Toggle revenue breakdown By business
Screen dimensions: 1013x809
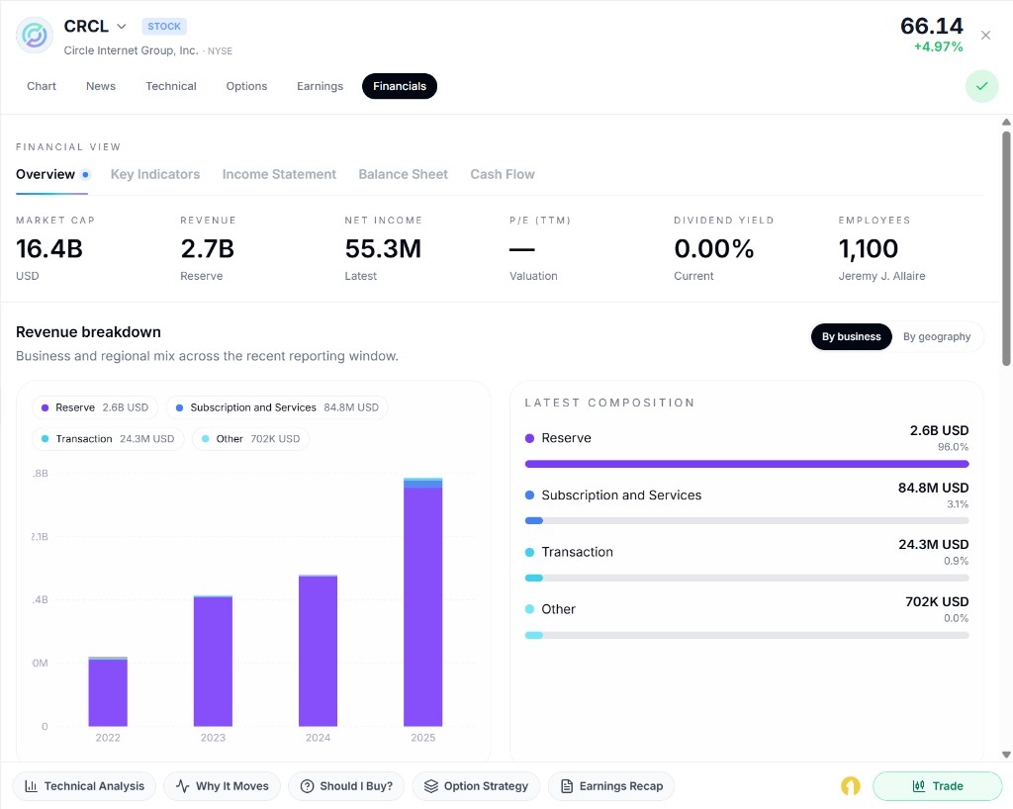point(851,336)
